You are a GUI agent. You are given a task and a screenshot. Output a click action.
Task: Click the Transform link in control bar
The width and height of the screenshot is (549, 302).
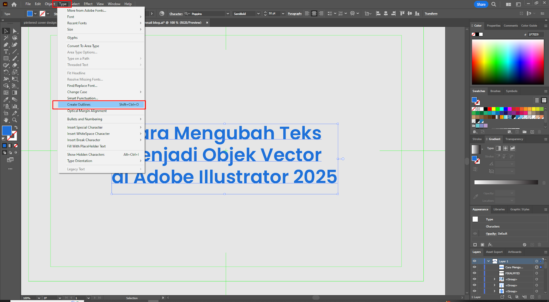[x=431, y=14]
